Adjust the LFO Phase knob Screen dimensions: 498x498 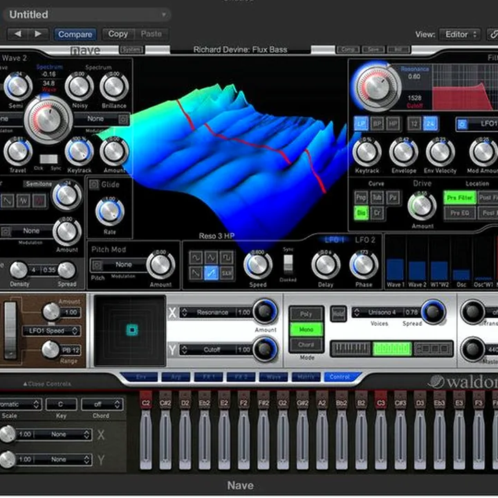[x=364, y=265]
